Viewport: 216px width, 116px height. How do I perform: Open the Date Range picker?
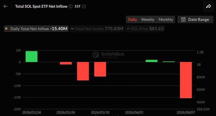tap(195, 20)
